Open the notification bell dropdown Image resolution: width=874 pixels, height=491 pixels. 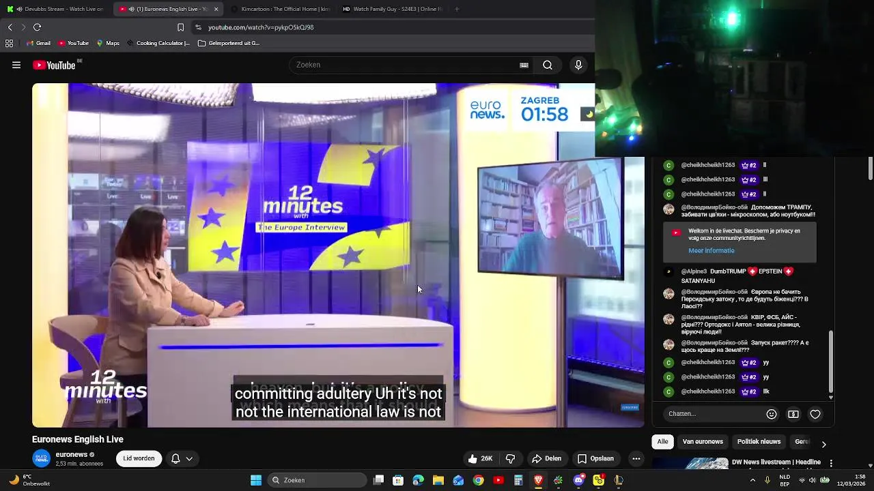pos(182,458)
